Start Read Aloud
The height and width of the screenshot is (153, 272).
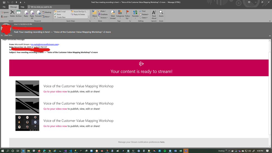(154, 15)
